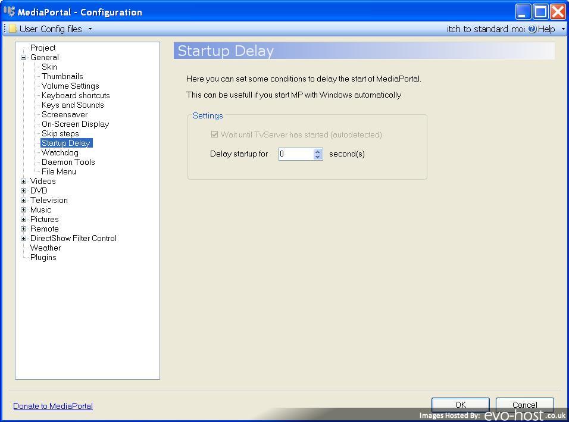Click the User Config files folder icon

point(12,29)
